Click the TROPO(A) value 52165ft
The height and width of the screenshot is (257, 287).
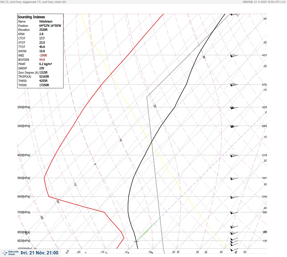(x=44, y=77)
